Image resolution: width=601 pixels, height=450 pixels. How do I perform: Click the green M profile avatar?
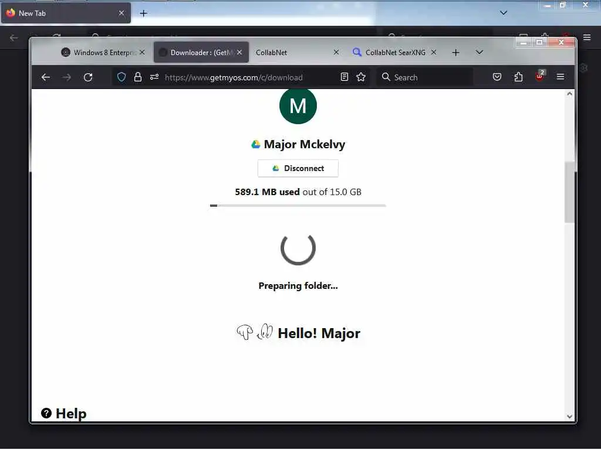pyautogui.click(x=298, y=106)
